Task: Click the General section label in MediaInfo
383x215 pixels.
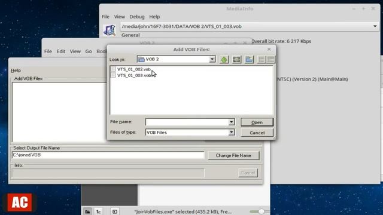Action: click(130, 35)
